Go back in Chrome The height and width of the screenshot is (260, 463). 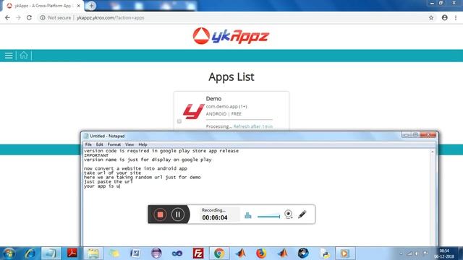7,17
